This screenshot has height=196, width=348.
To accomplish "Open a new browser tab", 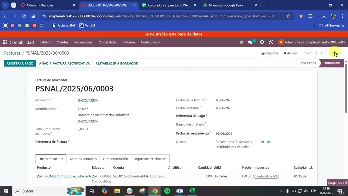I will tap(265, 5).
